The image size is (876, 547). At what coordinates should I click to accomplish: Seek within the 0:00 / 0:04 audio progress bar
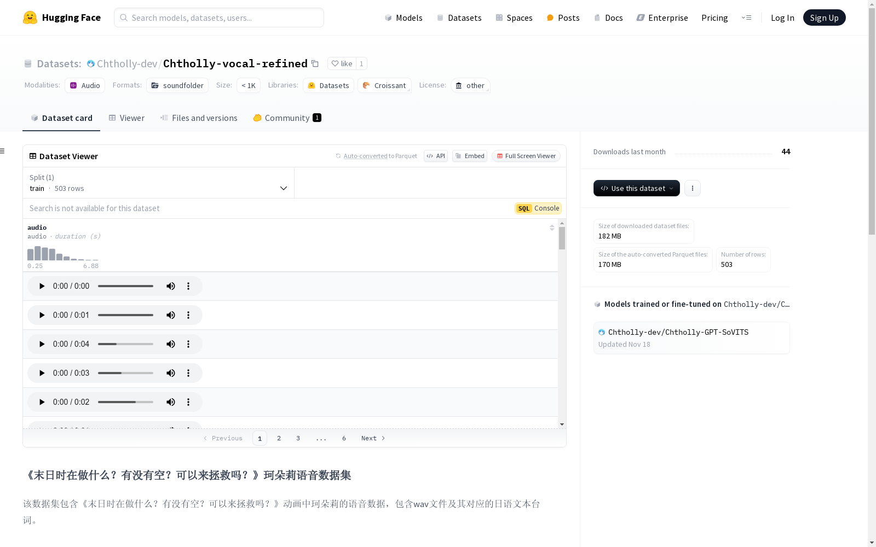[125, 344]
